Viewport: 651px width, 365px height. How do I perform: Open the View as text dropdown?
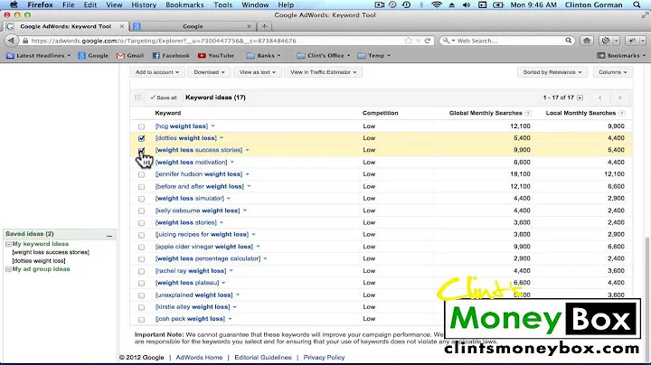click(258, 72)
